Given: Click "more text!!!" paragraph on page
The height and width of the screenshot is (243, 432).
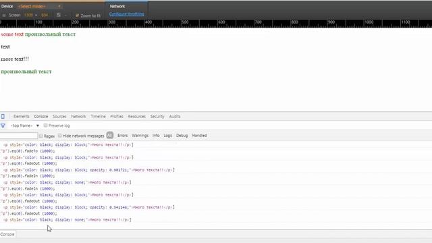Looking at the screenshot, I should click(15, 59).
